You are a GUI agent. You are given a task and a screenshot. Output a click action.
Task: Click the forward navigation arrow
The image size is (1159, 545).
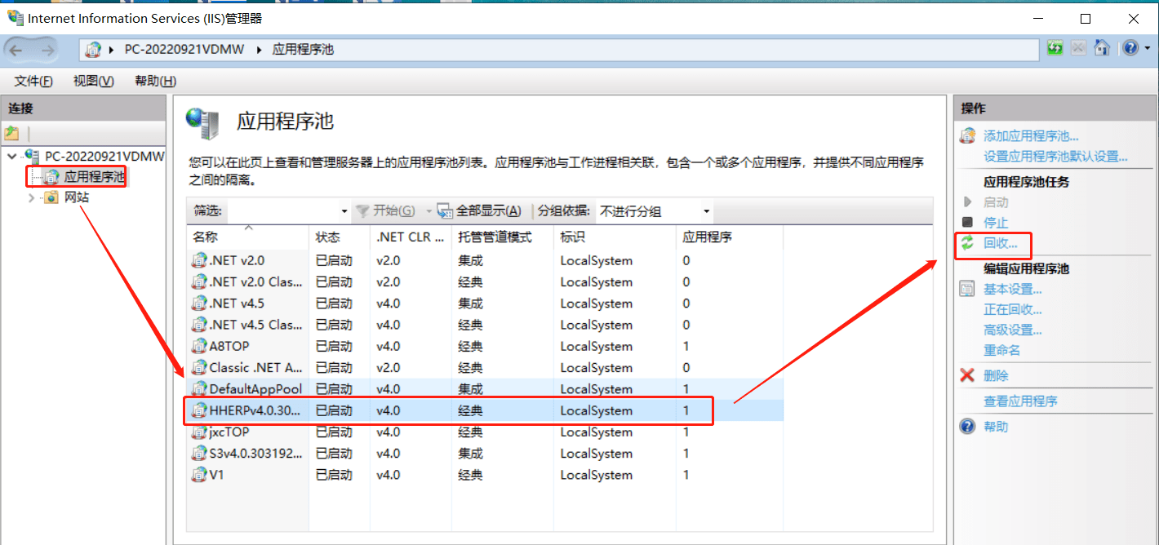coord(47,50)
